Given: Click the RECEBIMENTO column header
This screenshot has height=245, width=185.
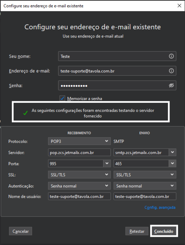Looking at the screenshot, I should 79,133.
